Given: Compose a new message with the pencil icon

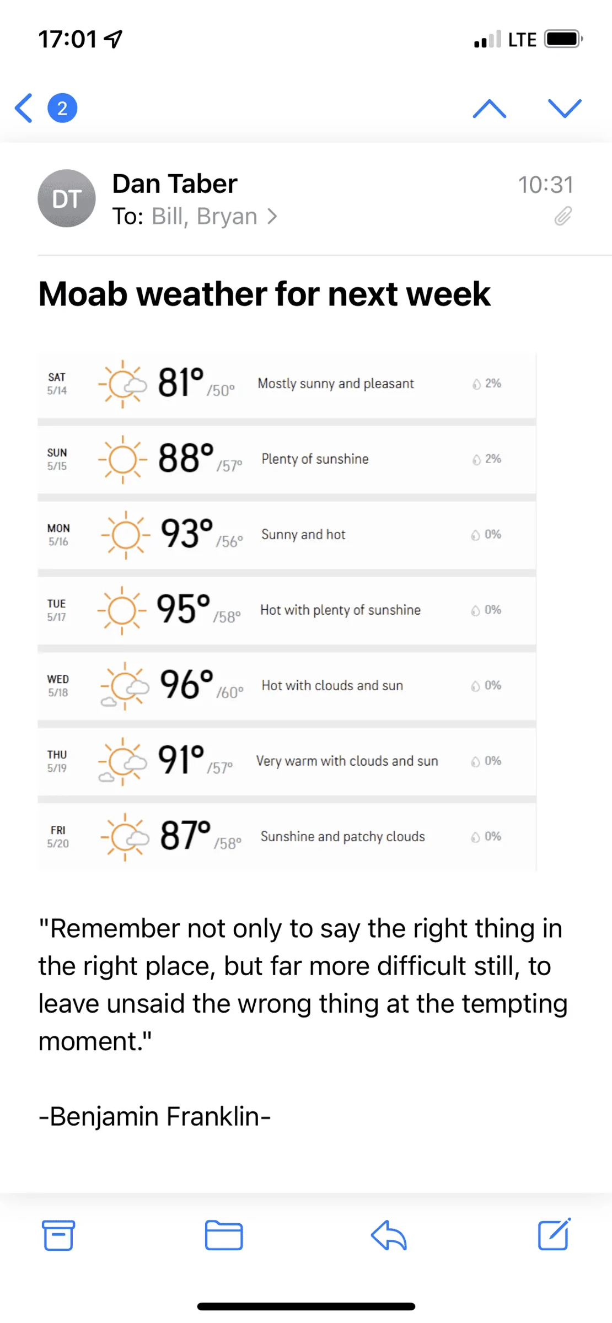Looking at the screenshot, I should click(x=554, y=1234).
